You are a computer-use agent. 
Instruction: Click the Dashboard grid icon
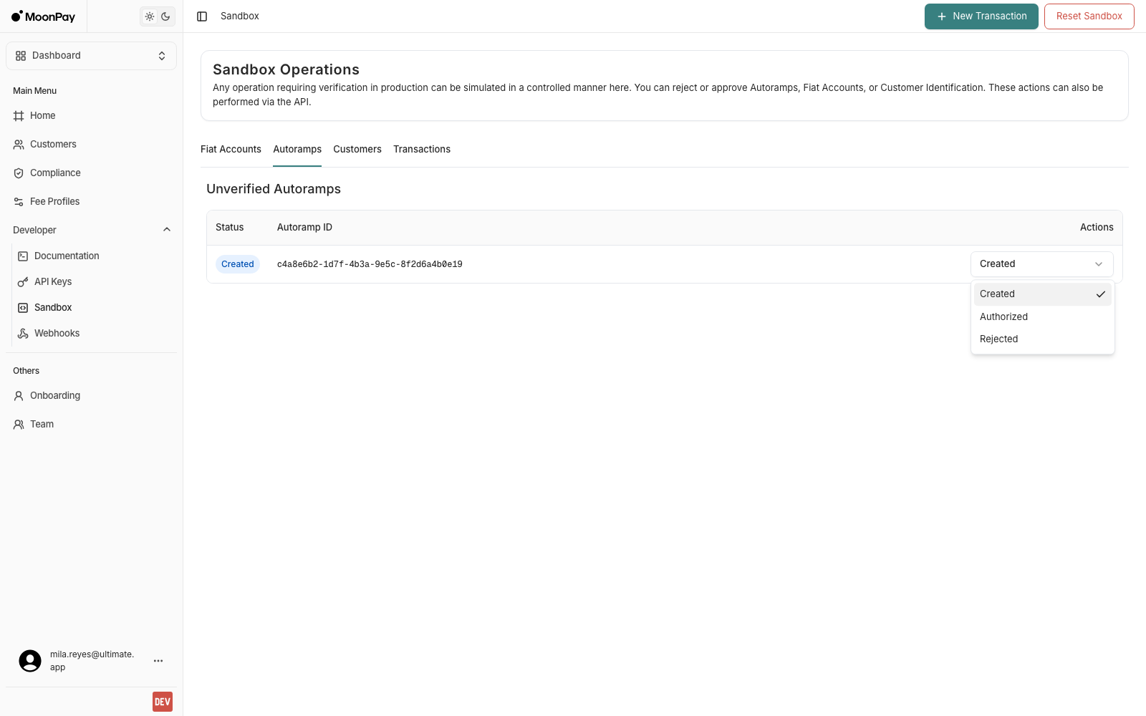tap(21, 56)
